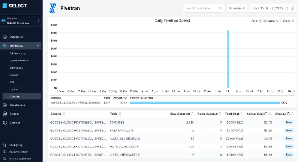This screenshot has height=162, width=298.
Task: Click the calendar icon in the date range
Action: pyautogui.click(x=292, y=8)
